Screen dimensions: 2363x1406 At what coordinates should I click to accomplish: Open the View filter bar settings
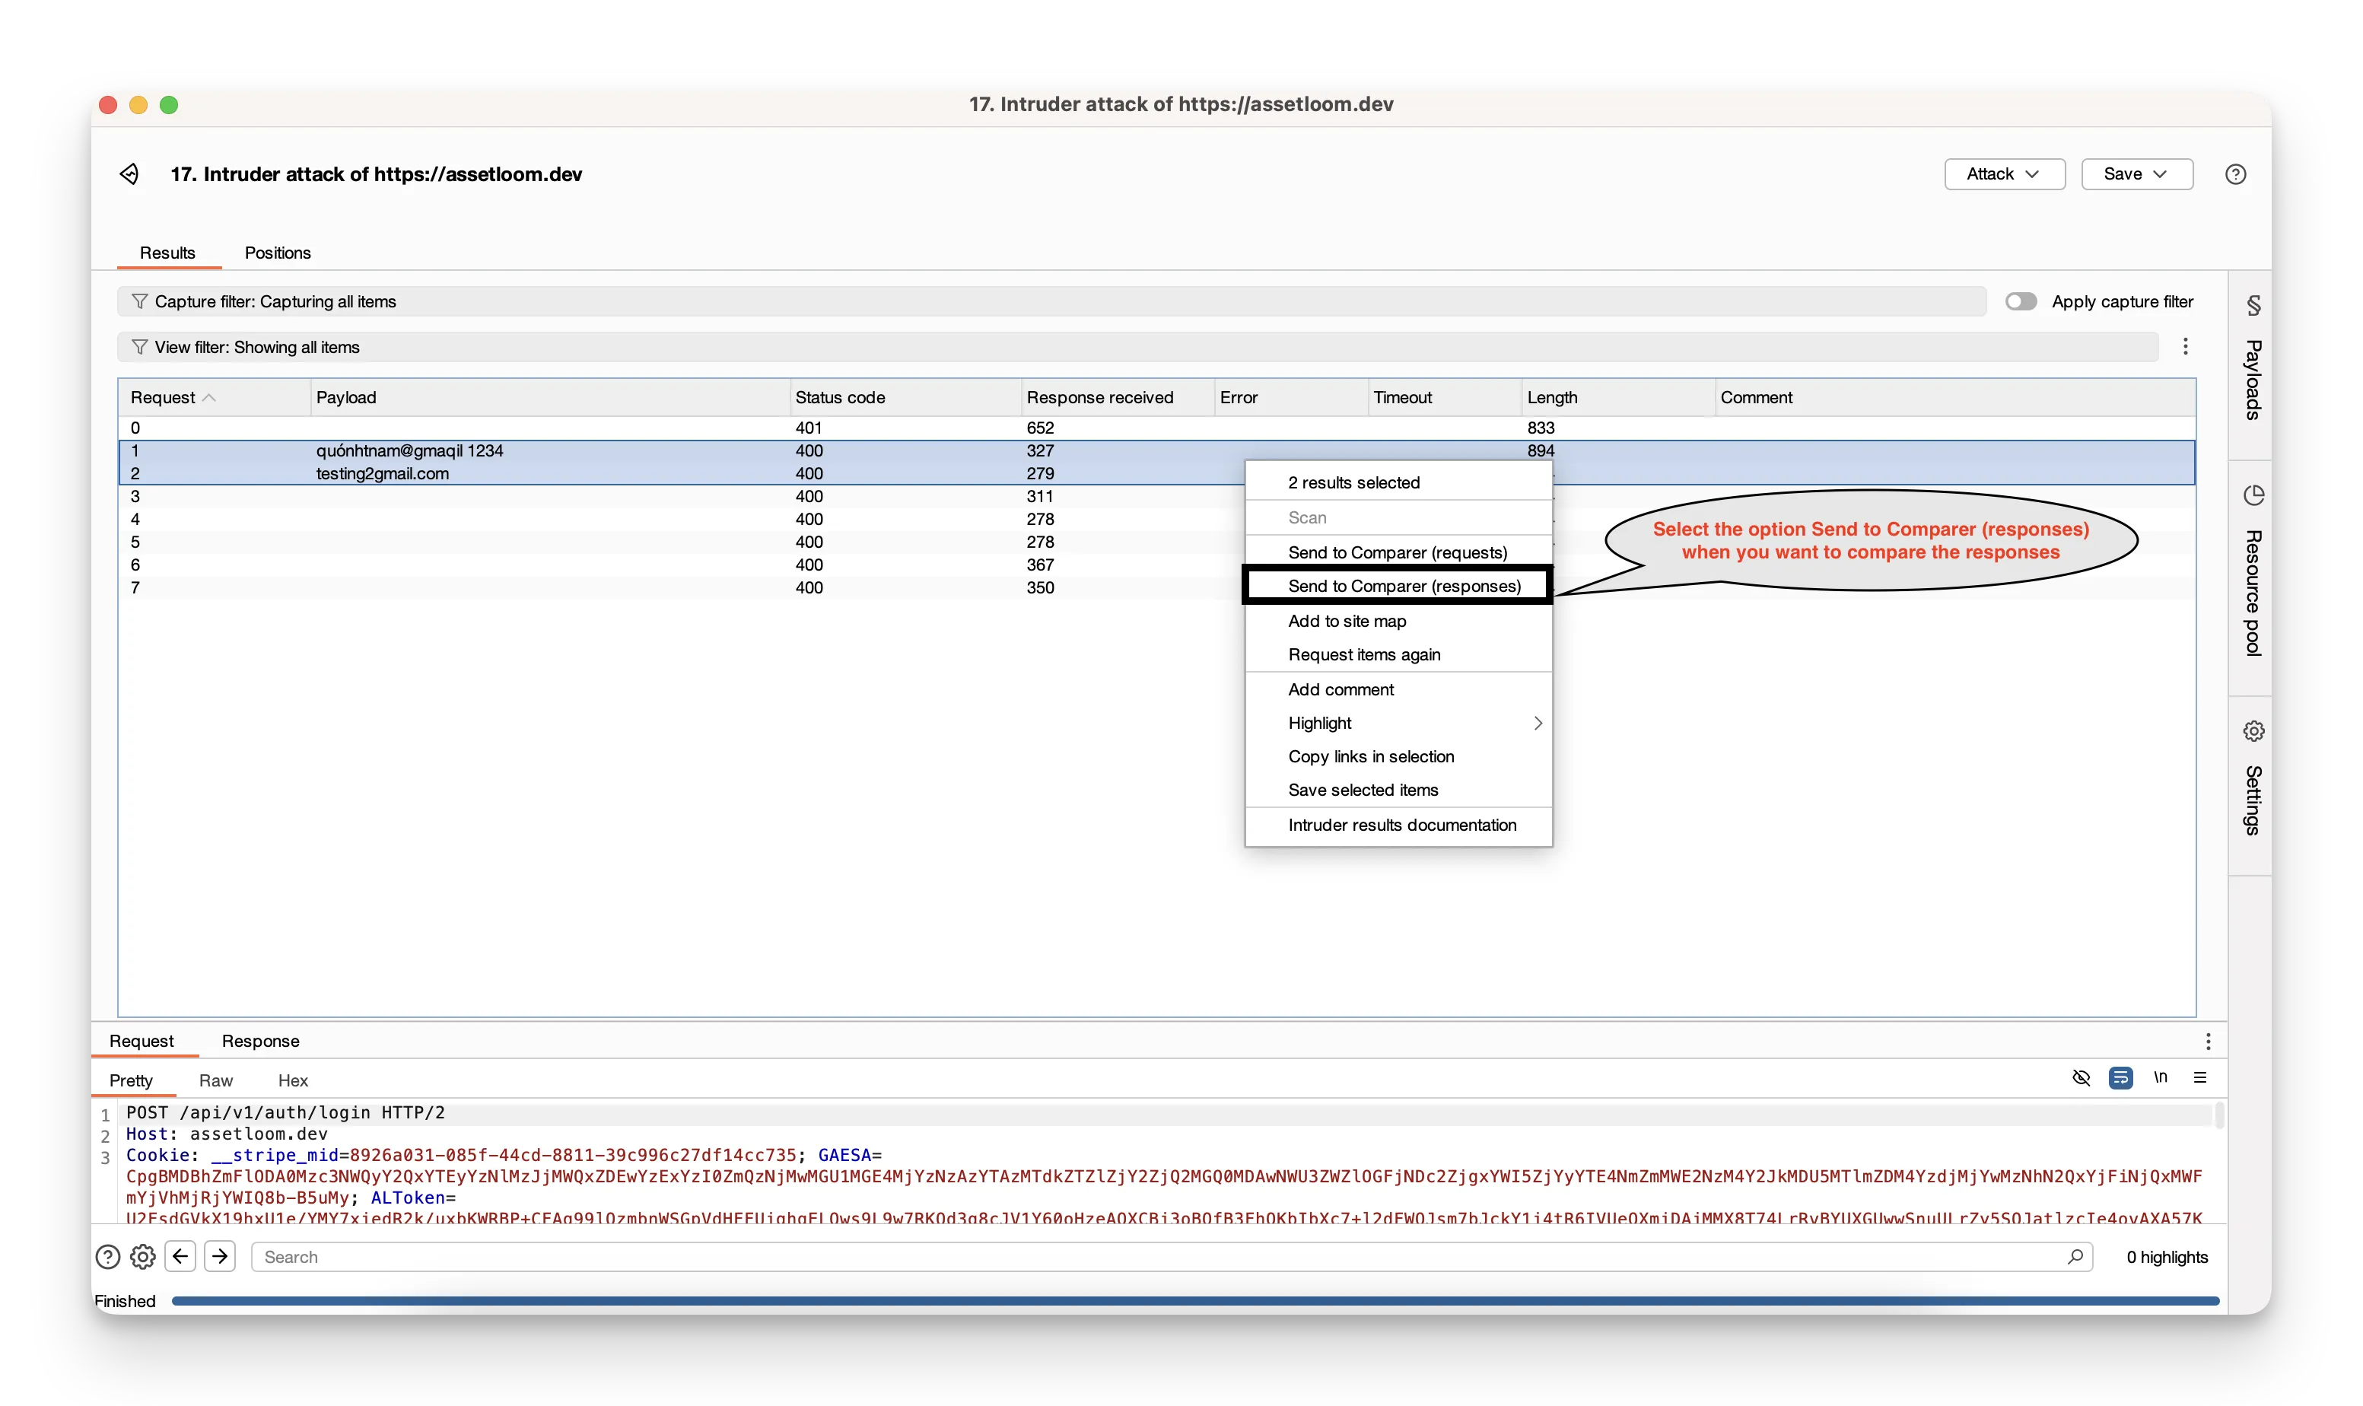pos(1137,347)
